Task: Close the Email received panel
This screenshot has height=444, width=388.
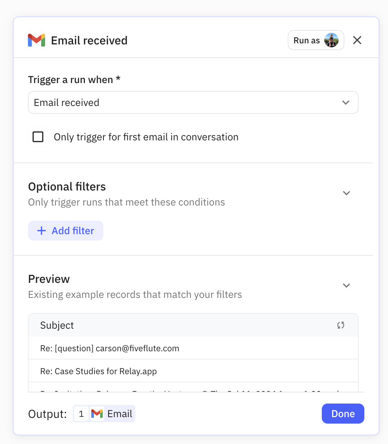Action: (357, 40)
